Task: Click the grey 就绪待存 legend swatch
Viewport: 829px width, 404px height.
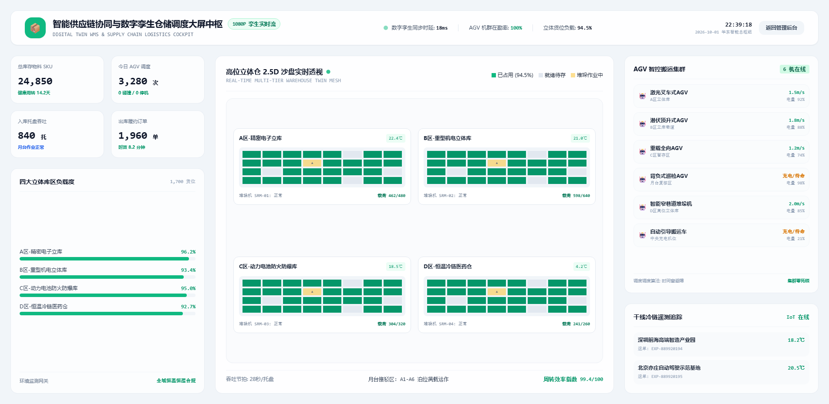Action: (x=541, y=75)
